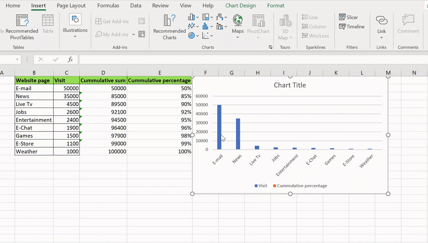Select cell containing Entertainment
This screenshot has width=428, height=243.
point(34,120)
